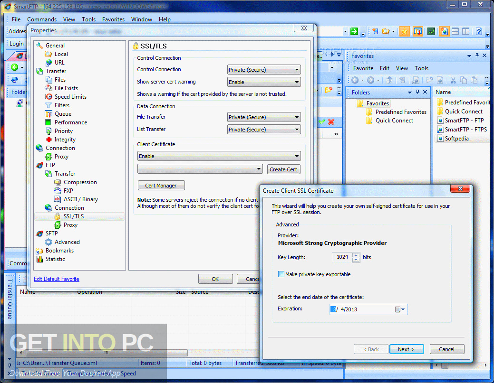Click the help question mark toolbar icon
The image size is (494, 383).
(x=479, y=31)
